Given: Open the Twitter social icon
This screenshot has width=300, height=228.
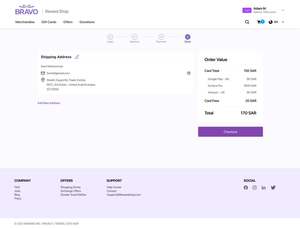Looking at the screenshot, I should (x=273, y=188).
